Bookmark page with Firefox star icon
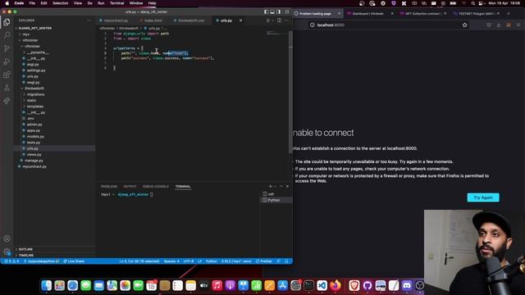 point(465,25)
